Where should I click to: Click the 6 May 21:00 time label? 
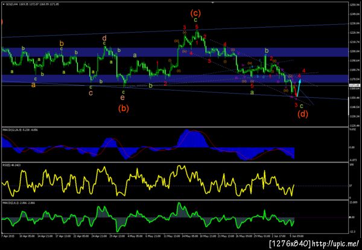click(153, 236)
